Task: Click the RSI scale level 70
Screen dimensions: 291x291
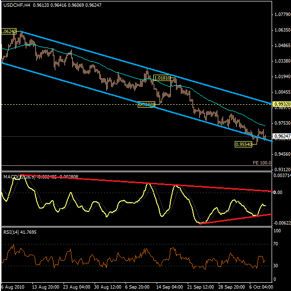Action: click(276, 244)
